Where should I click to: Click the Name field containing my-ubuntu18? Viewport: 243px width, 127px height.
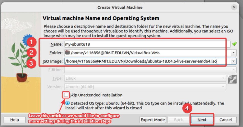point(147,44)
